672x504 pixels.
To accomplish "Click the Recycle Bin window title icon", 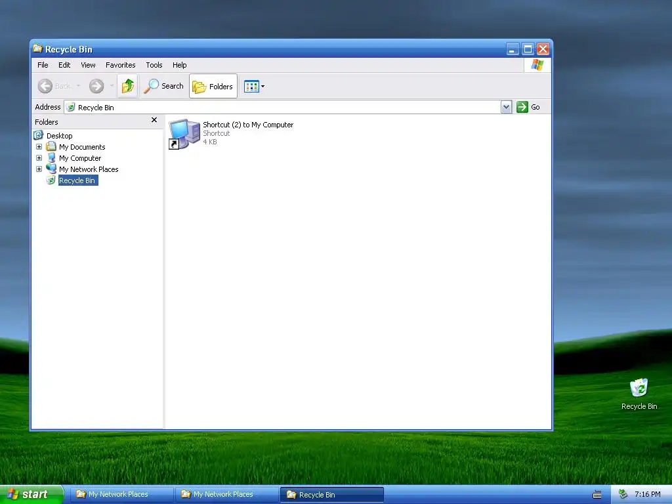I will click(x=37, y=49).
